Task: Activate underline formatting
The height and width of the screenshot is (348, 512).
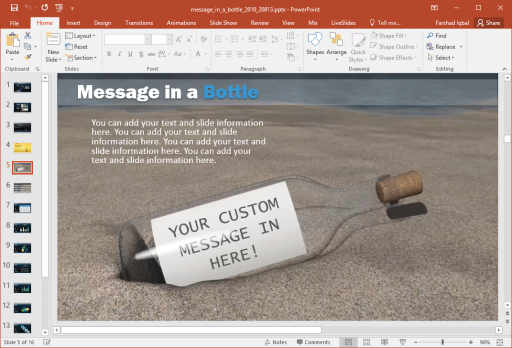Action: pyautogui.click(x=130, y=54)
